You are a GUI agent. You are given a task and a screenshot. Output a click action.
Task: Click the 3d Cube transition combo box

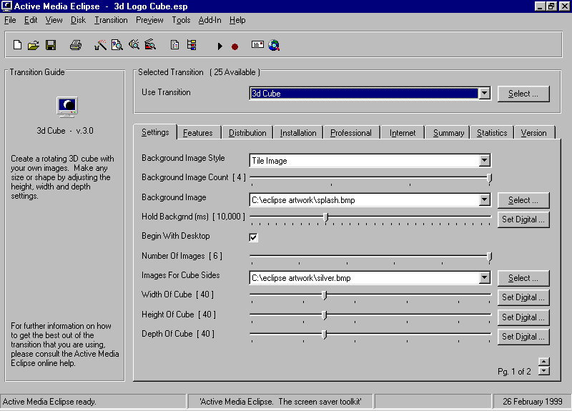click(x=370, y=94)
